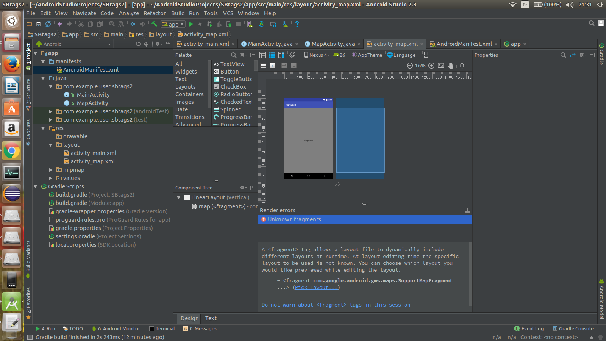
Task: Open the Gradle Console button
Action: point(573,328)
